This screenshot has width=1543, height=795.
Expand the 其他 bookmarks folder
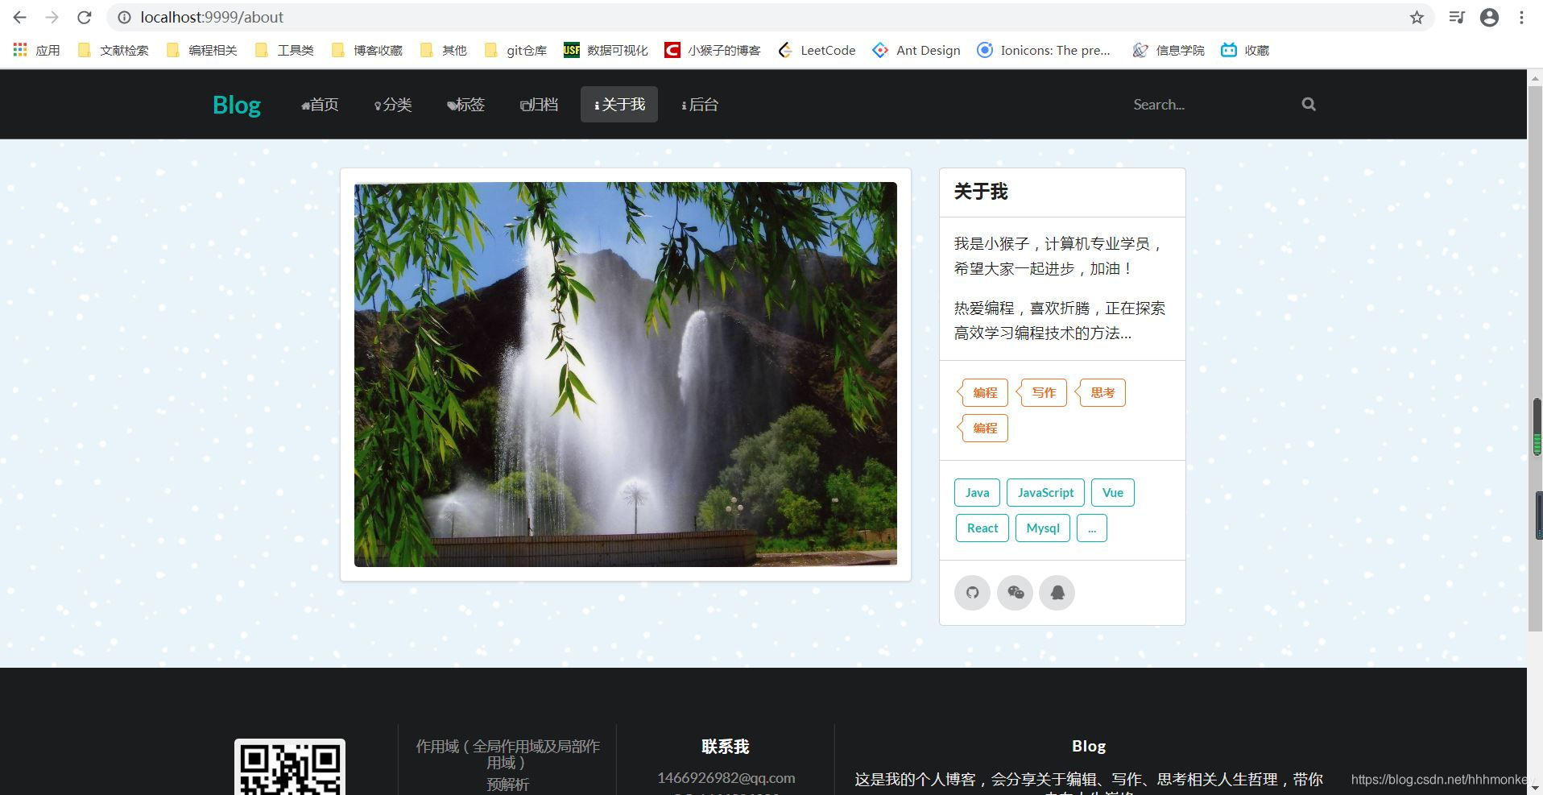tap(442, 50)
